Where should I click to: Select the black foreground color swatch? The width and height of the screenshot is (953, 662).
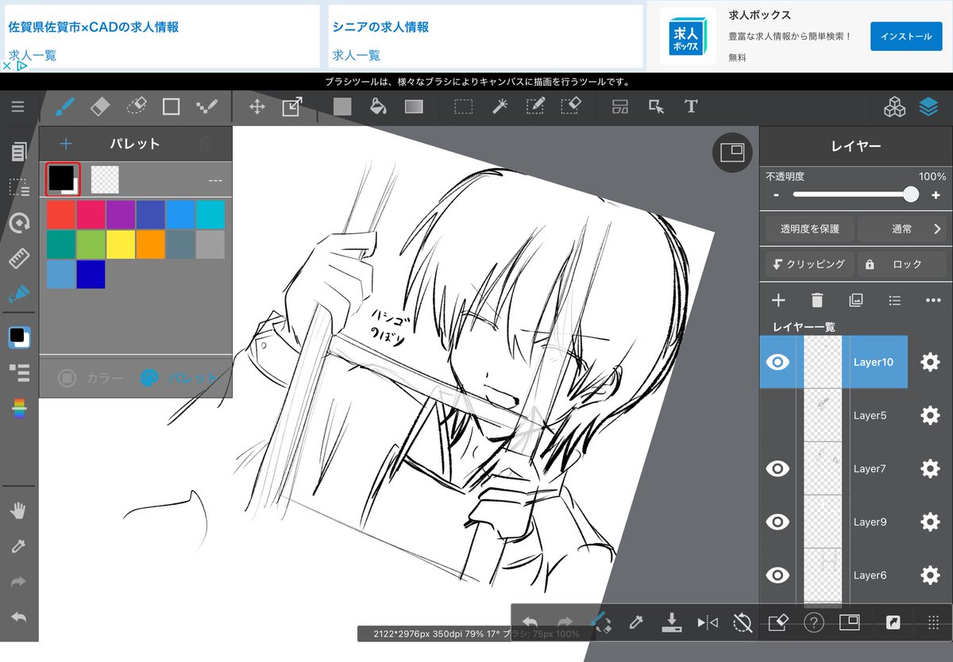point(63,179)
